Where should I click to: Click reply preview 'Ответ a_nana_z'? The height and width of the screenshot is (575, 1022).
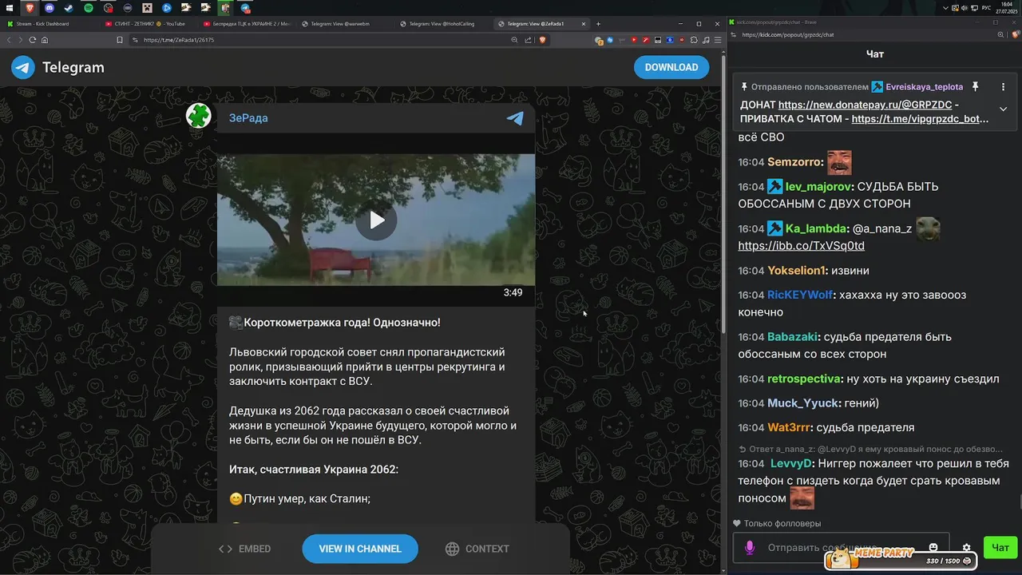pos(871,449)
